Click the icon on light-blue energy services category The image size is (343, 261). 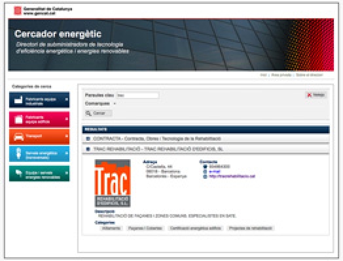click(18, 153)
